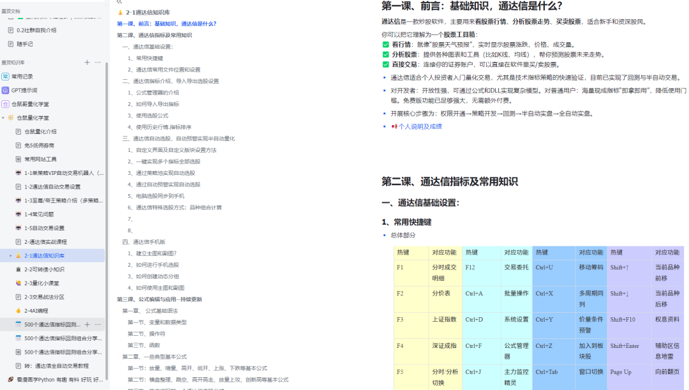The width and height of the screenshot is (689, 390).
Task: Jump to outline heading 第三课、公式编辑与应用--持续更新
Action: pyautogui.click(x=159, y=299)
